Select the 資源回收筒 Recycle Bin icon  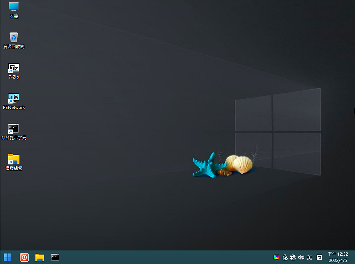pos(14,40)
